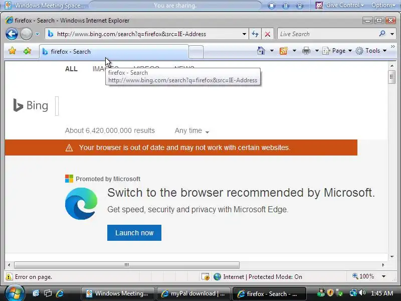Click the privacy report status bar icon
This screenshot has width=401, height=301.
206,277
